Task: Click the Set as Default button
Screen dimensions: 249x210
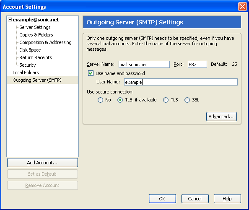Action: 42,174
